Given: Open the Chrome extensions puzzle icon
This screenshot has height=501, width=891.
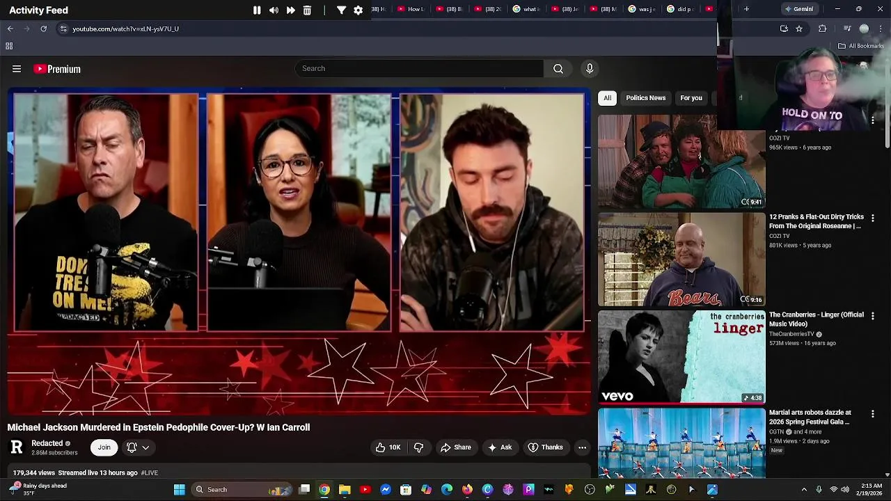Looking at the screenshot, I should coord(823,29).
